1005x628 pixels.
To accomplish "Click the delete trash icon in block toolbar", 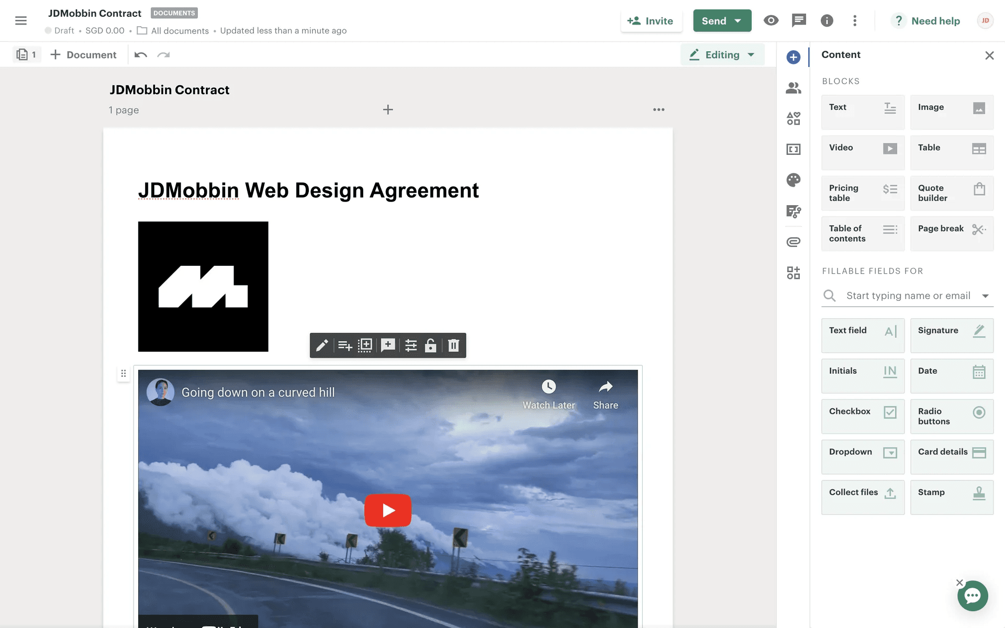I will tap(453, 345).
